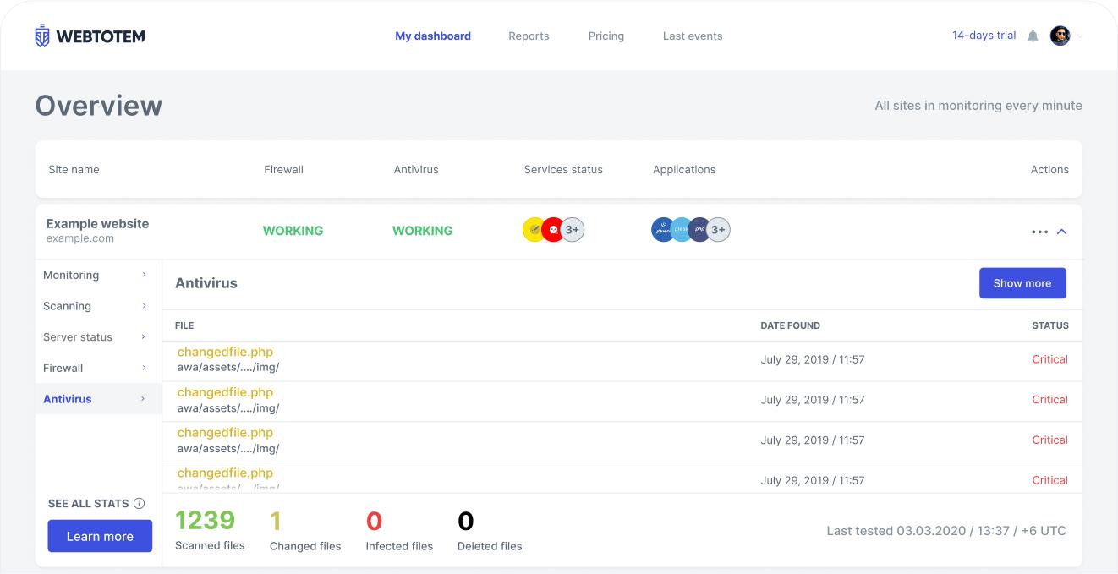Image resolution: width=1118 pixels, height=574 pixels.
Task: Click the info icon beside SEE ALL STATS
Action: tap(140, 504)
